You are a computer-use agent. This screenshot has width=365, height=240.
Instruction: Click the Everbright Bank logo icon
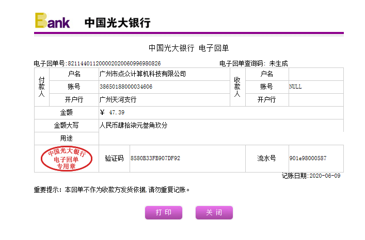click(x=52, y=21)
